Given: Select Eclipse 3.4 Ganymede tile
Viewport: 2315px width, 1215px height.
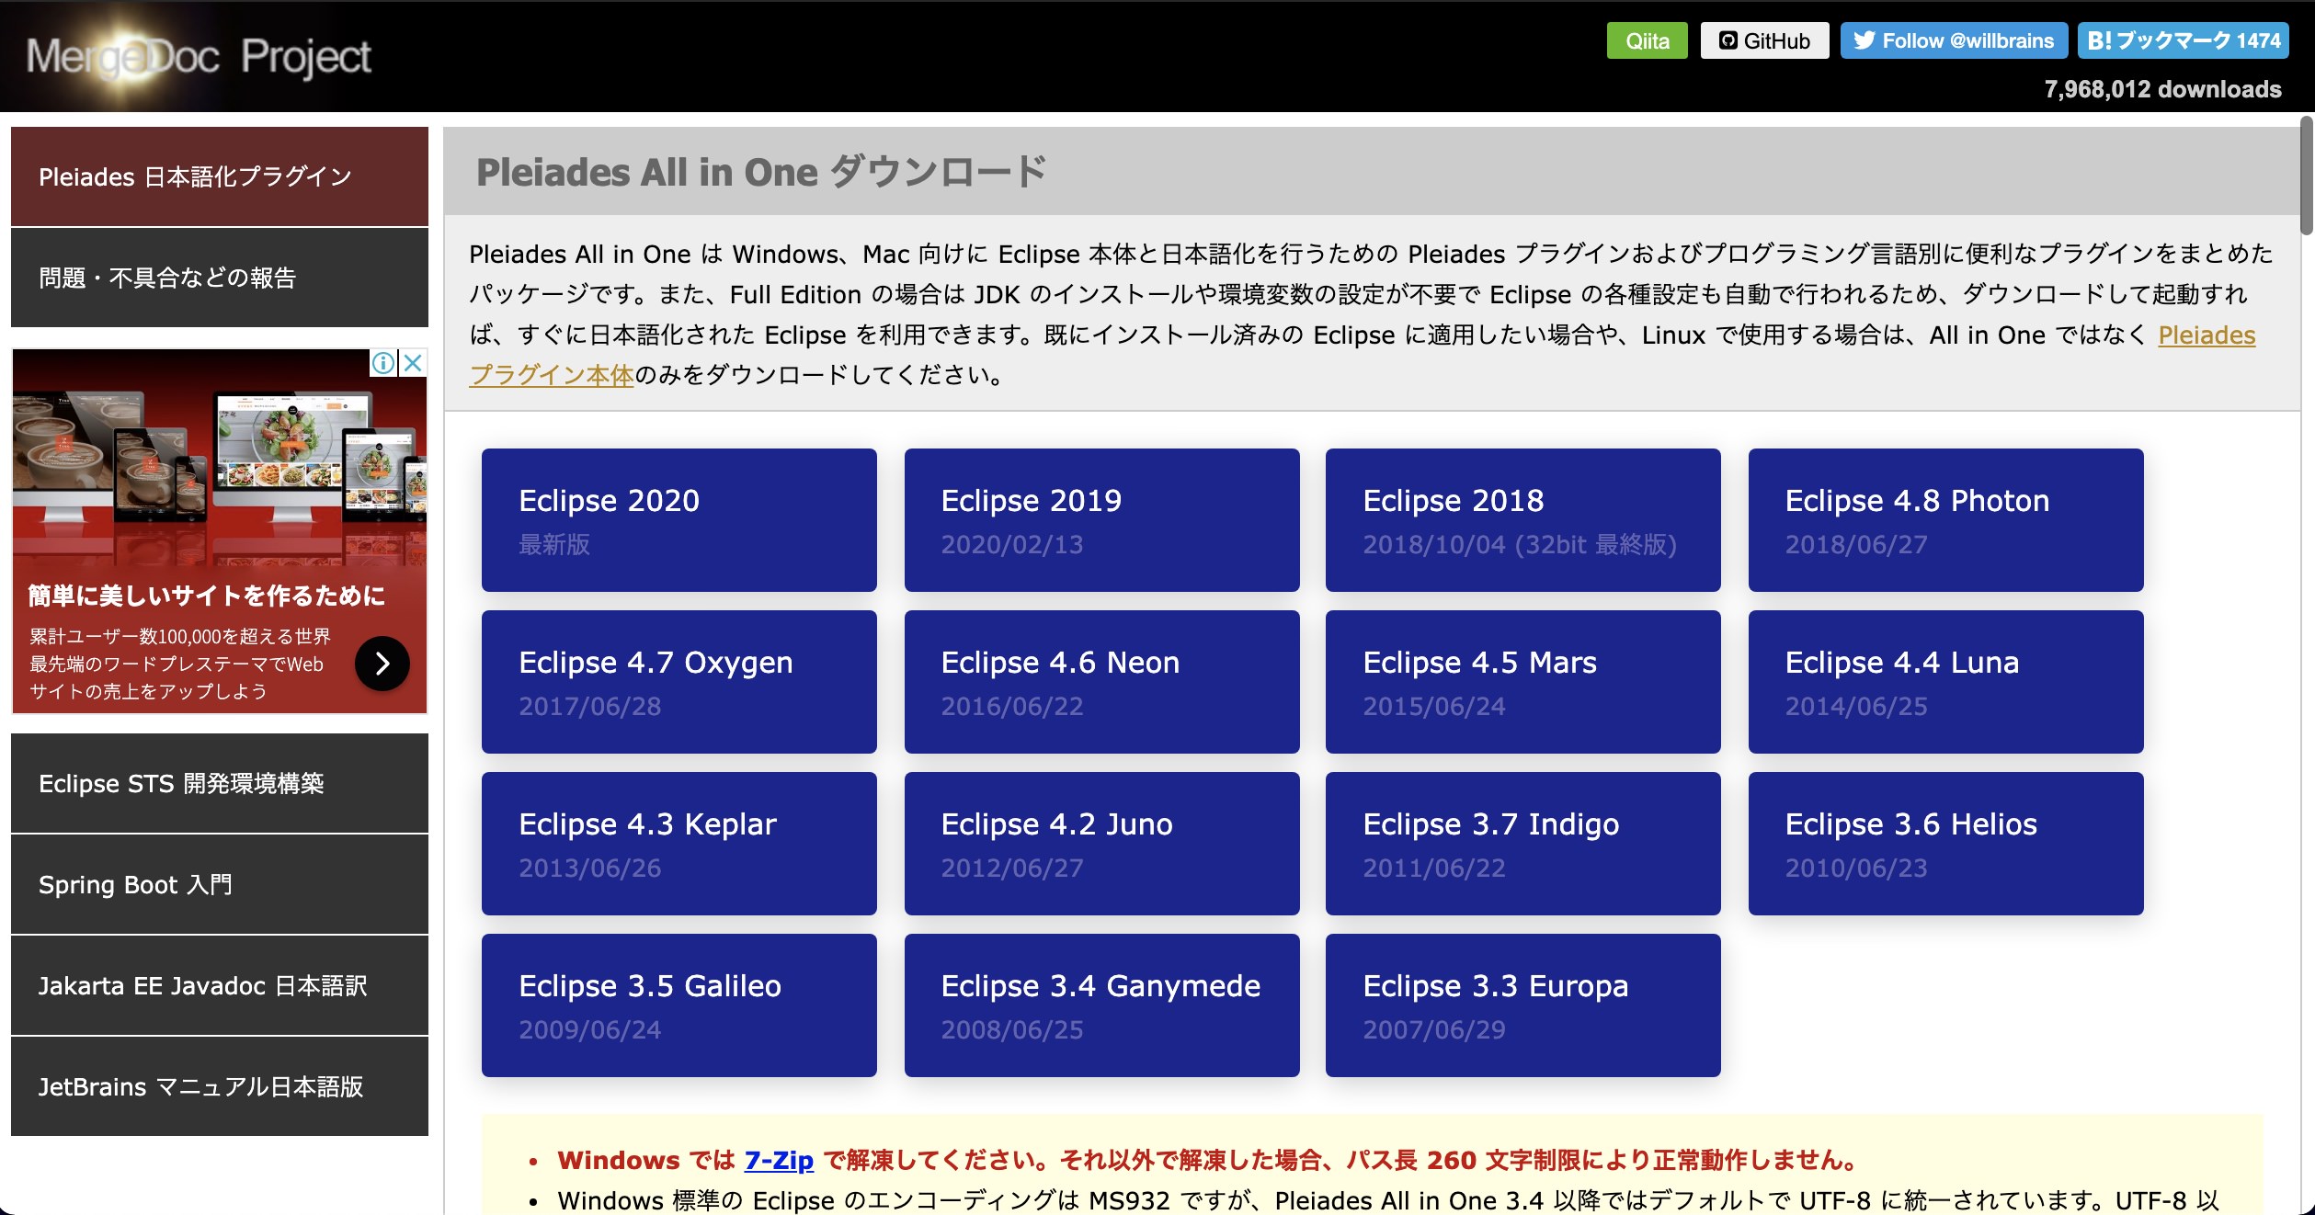Looking at the screenshot, I should [1101, 1005].
